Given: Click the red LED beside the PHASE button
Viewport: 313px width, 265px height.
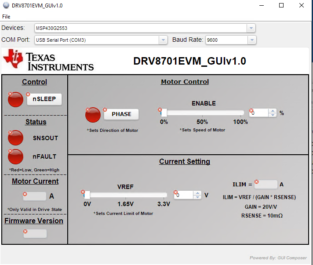Looking at the screenshot, I should 93,115.
